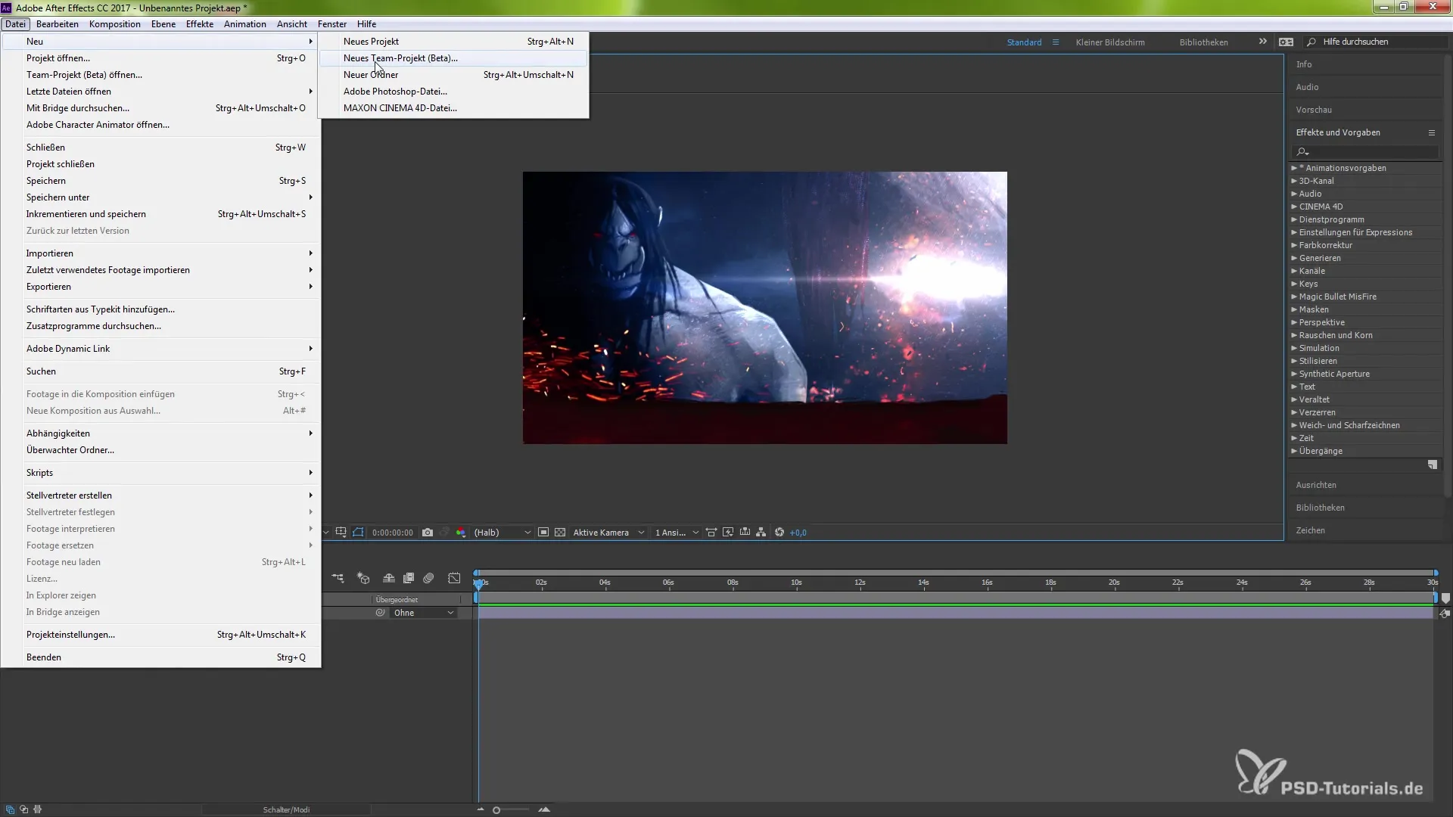Open the Fenster menu in menu bar

pos(332,24)
